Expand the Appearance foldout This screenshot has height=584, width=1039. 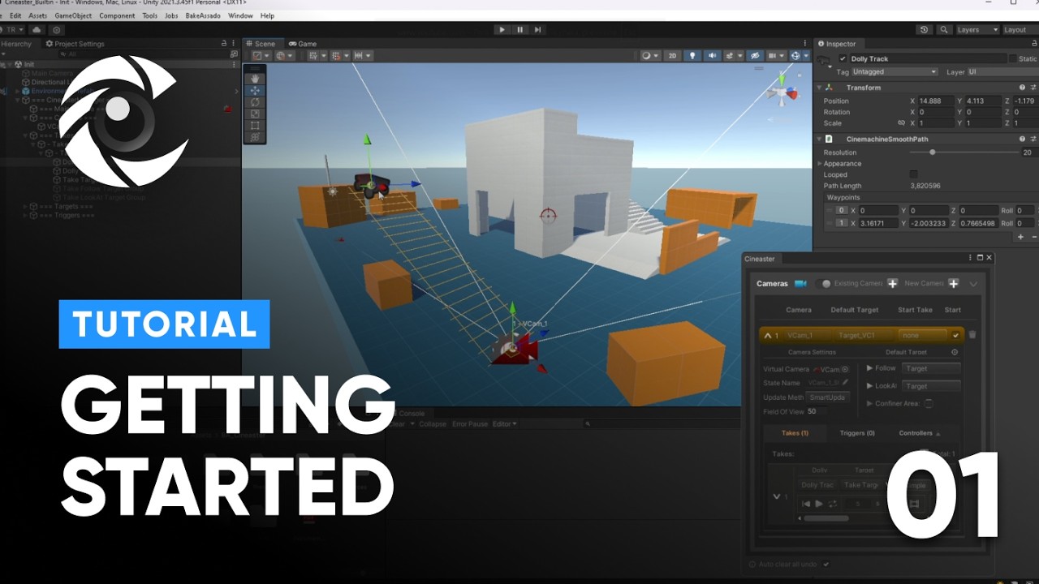(x=820, y=164)
